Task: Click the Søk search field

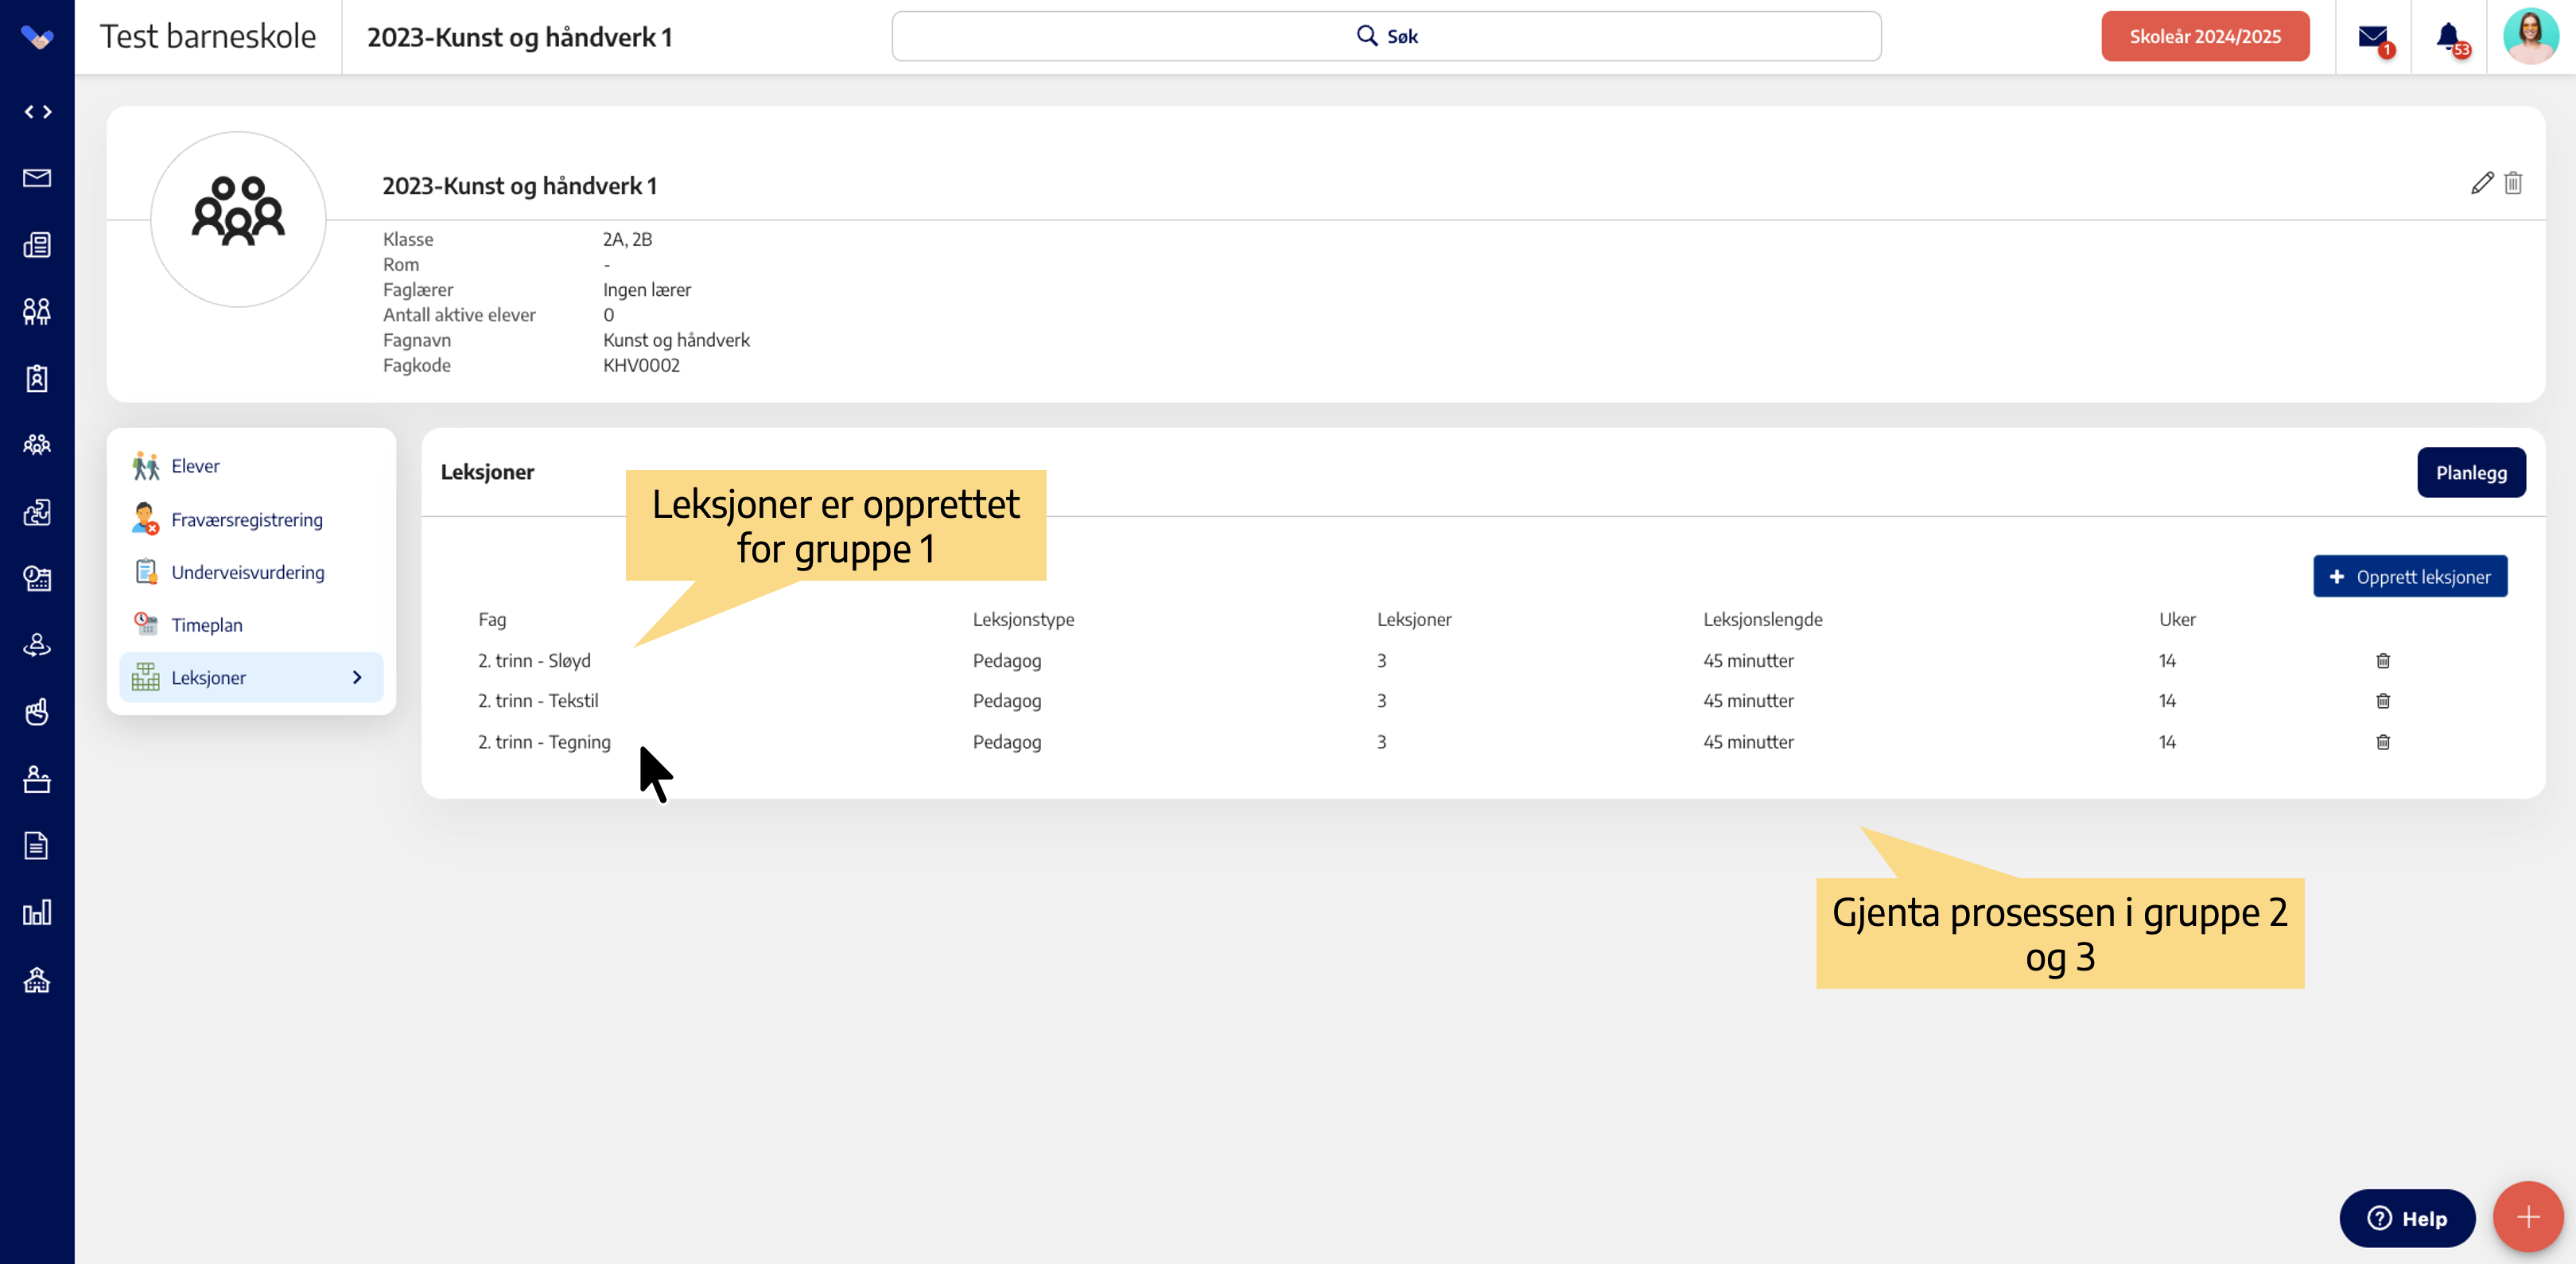Action: [1386, 36]
